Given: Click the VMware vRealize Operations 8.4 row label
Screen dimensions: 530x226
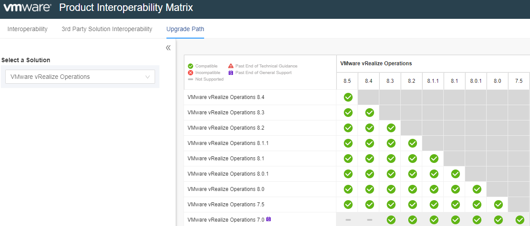Looking at the screenshot, I should (x=226, y=97).
